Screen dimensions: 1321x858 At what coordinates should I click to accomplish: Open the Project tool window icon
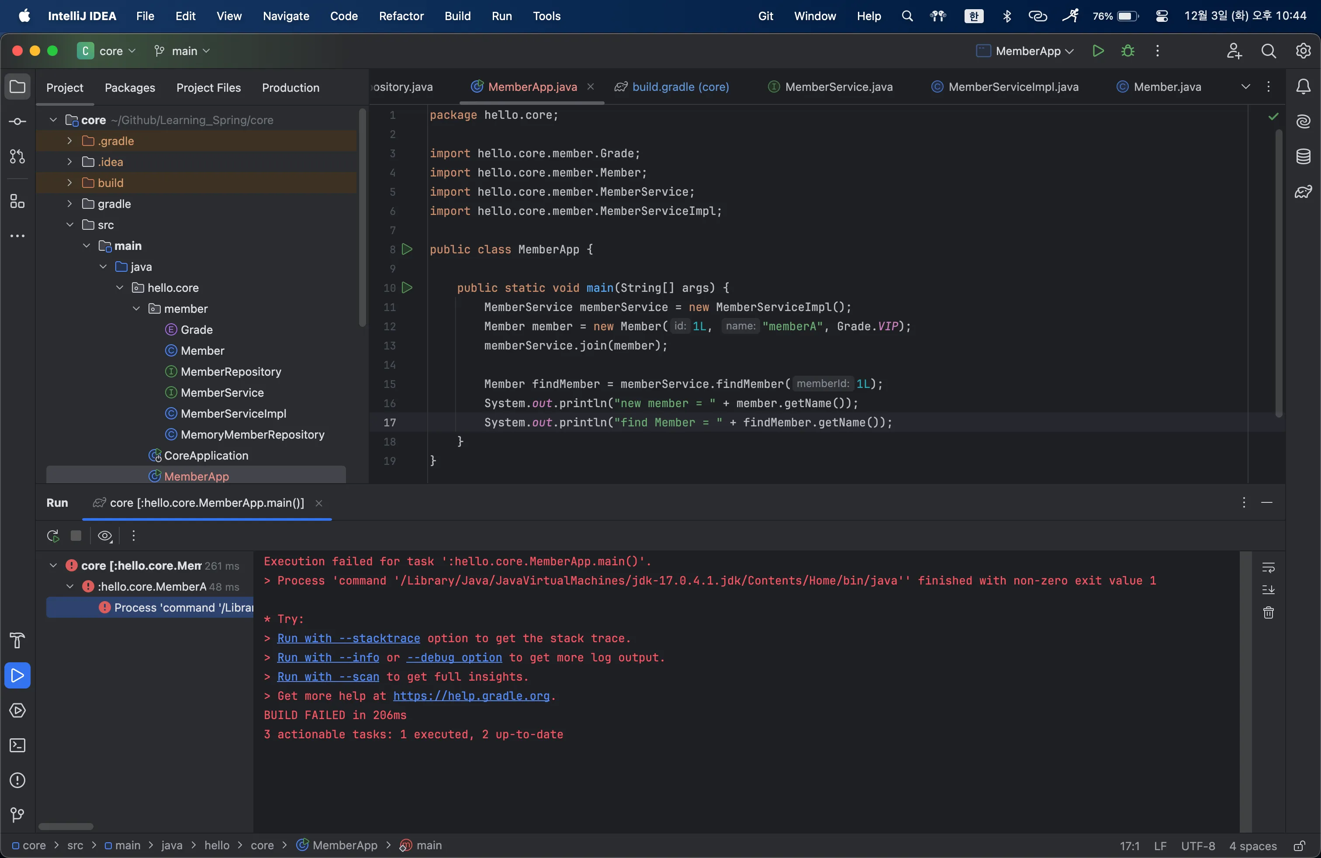tap(18, 87)
